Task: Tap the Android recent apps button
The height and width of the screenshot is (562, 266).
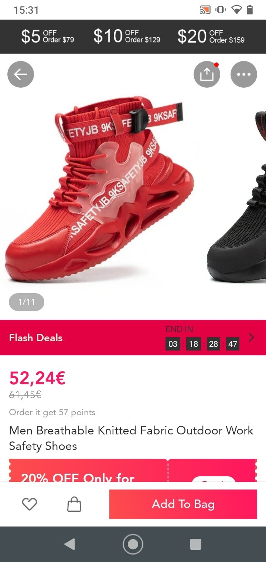Action: pos(196,544)
